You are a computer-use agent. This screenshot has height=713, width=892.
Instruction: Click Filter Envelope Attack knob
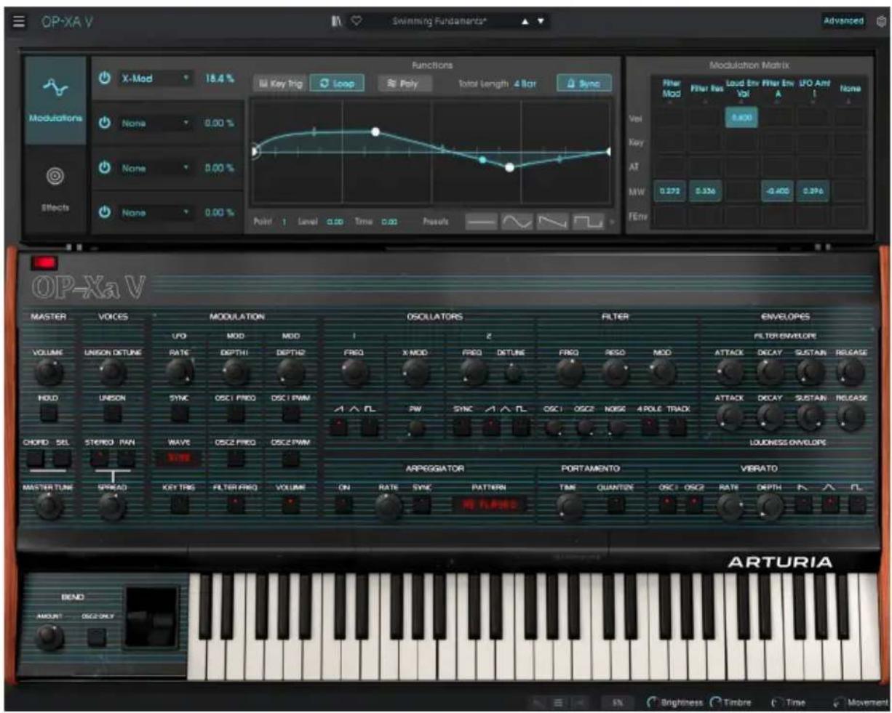point(729,371)
